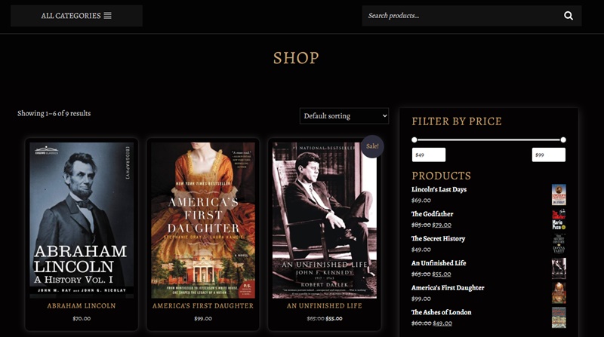Open An Unfinished Life in the sidebar list
604x337 pixels.
point(439,263)
